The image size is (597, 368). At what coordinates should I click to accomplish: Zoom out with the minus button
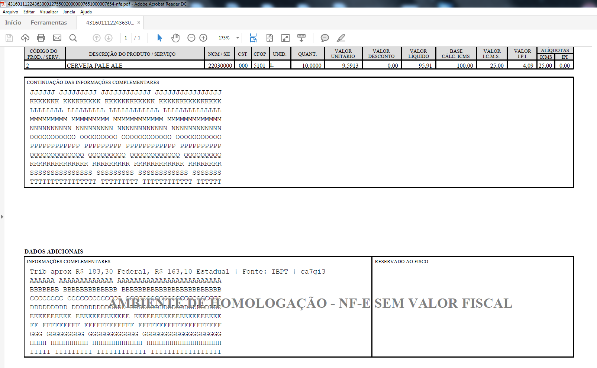tap(191, 38)
